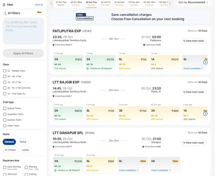Select 29 Oct Thu date tab
Screen dimensions: 215x176
(x=91, y=4)
